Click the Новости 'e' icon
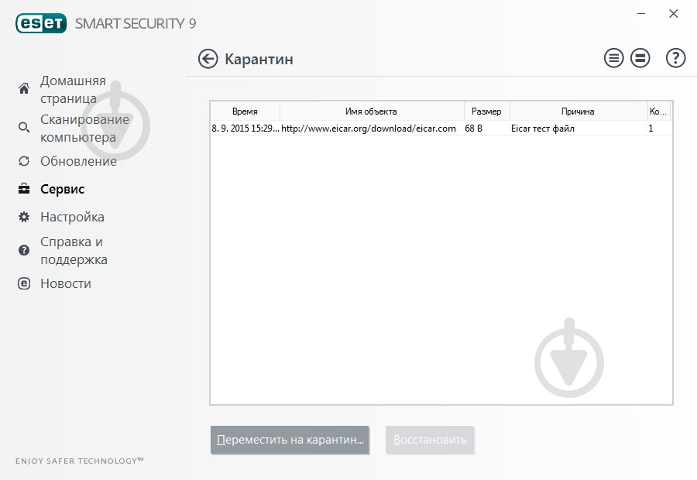Viewport: 697px width, 480px height. [x=25, y=283]
